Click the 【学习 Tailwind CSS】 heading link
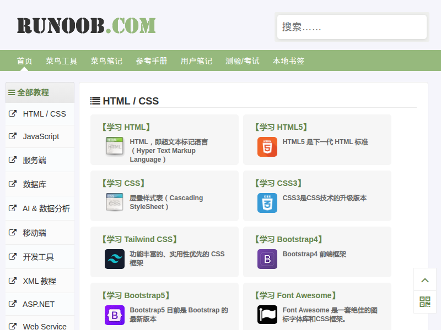The height and width of the screenshot is (330, 441). pyautogui.click(x=139, y=239)
